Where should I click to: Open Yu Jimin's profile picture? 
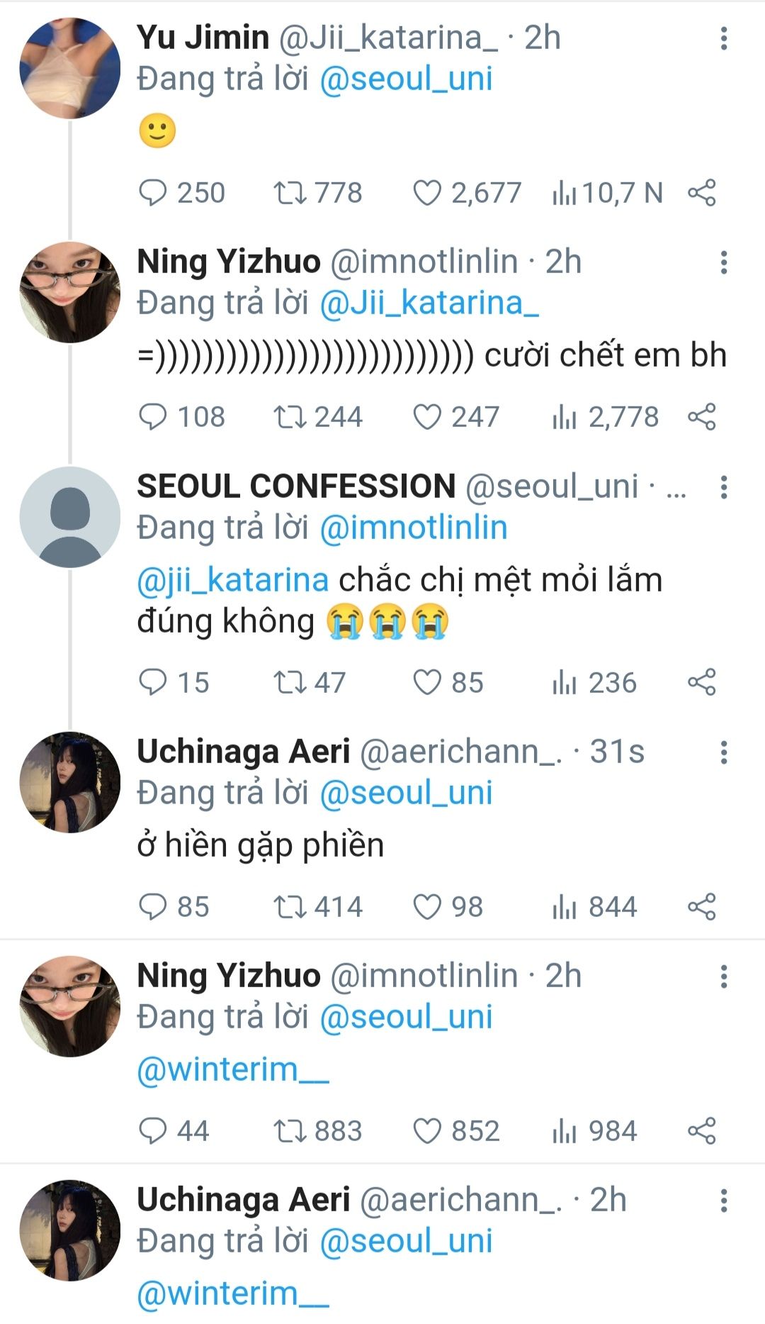69,68
